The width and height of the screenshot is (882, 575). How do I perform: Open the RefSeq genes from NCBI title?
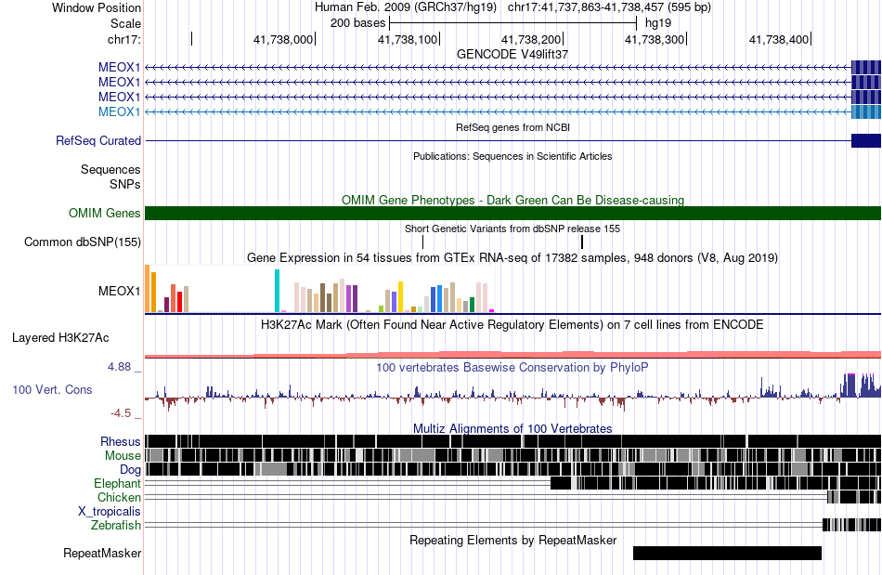512,127
